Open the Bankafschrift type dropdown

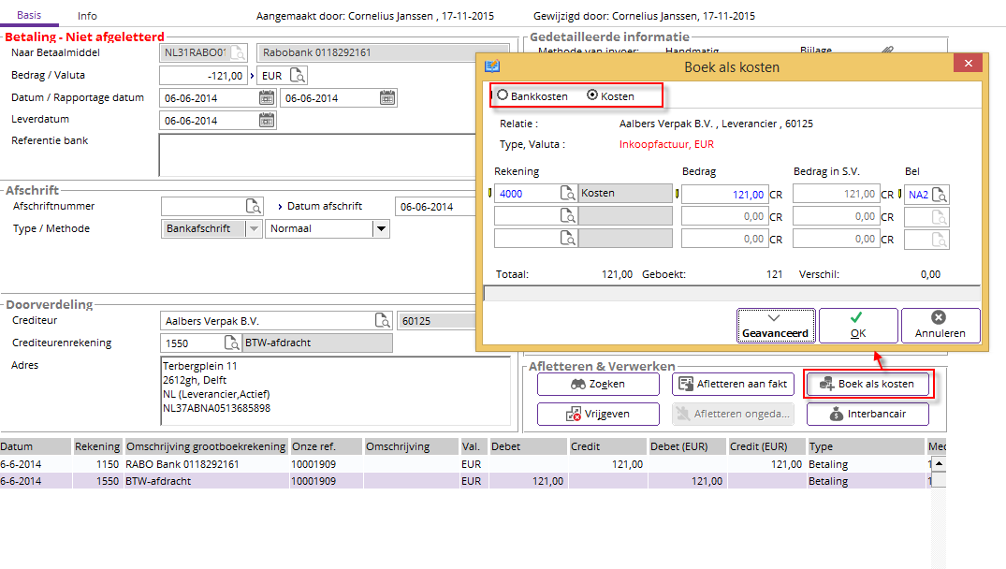[x=253, y=228]
